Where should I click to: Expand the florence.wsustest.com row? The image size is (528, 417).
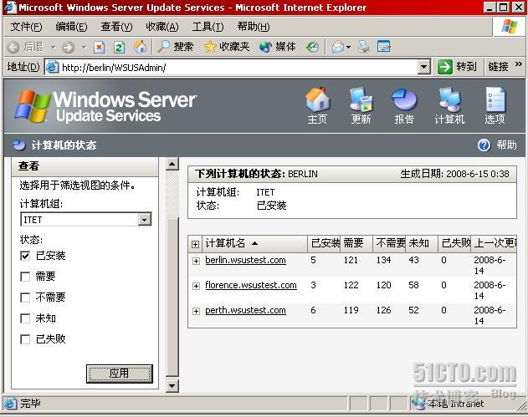pos(196,286)
